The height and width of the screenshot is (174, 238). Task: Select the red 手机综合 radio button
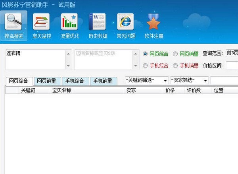145,66
